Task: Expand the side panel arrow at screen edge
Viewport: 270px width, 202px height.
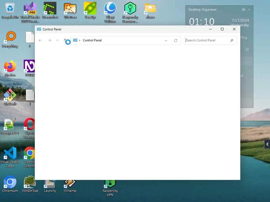Action: click(267, 144)
